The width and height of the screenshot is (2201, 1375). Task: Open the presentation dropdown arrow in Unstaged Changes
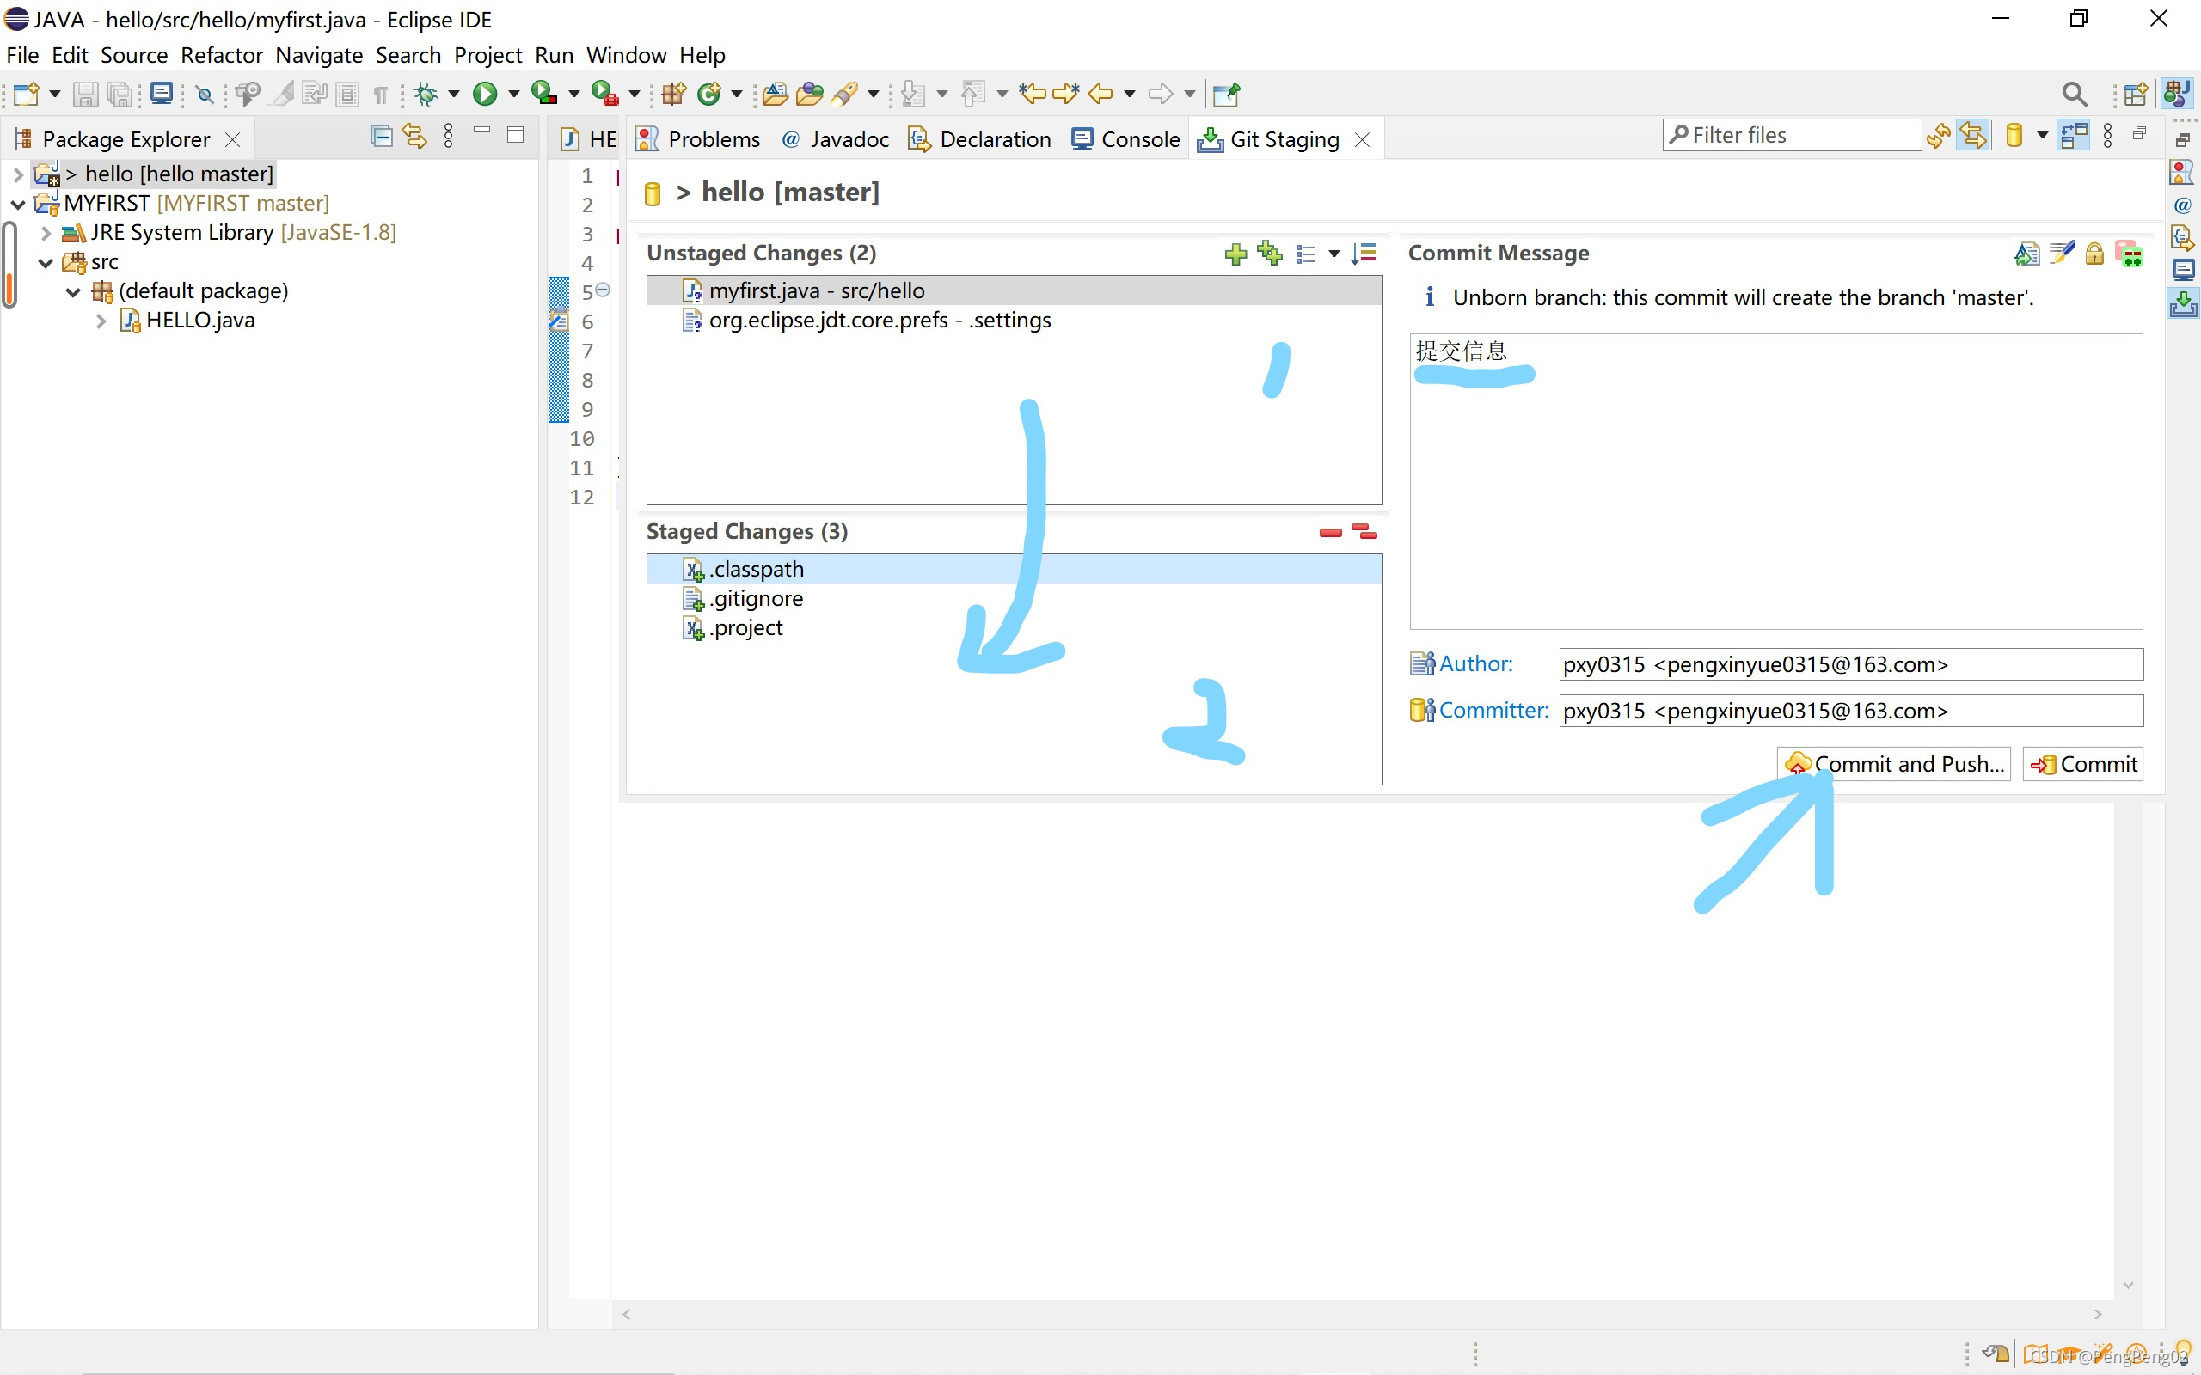pos(1334,254)
